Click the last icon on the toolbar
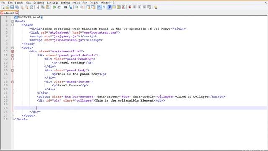Image resolution: width=268 pixels, height=151 pixels. (x=156, y=7)
